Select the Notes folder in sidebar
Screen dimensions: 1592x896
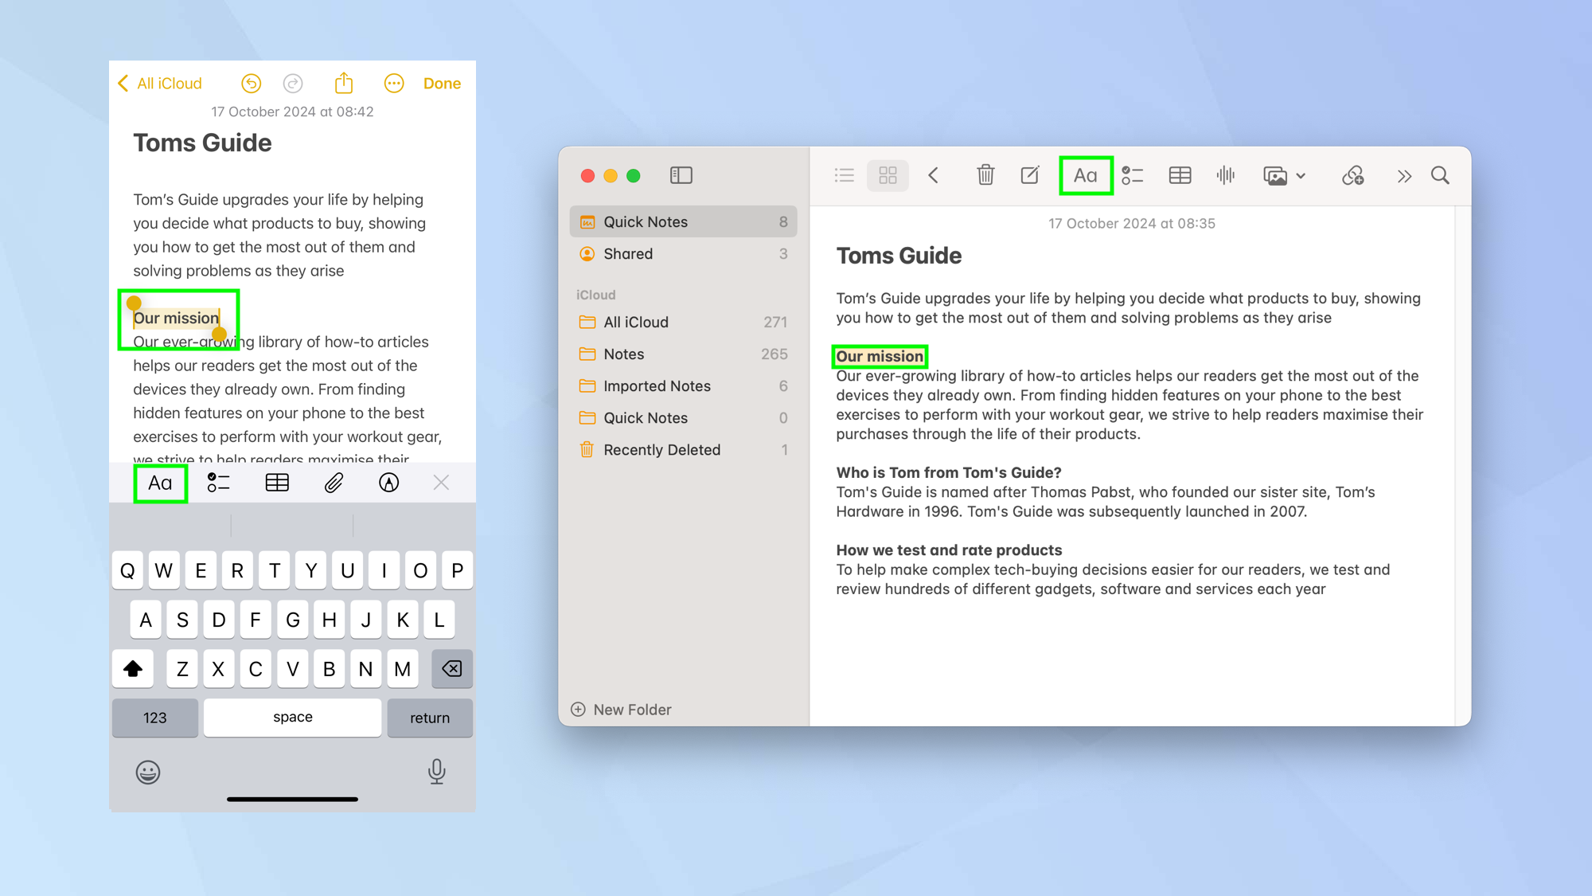(623, 354)
